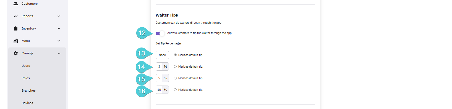Collapse the Manage section chevron
This screenshot has width=452, height=109.
[59, 53]
